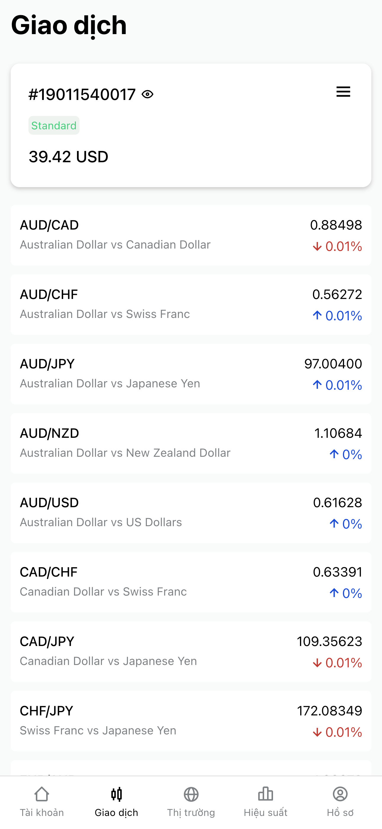Tap the blue up arrow on AUD/CHF
Screen dimensions: 382x829
click(x=317, y=316)
